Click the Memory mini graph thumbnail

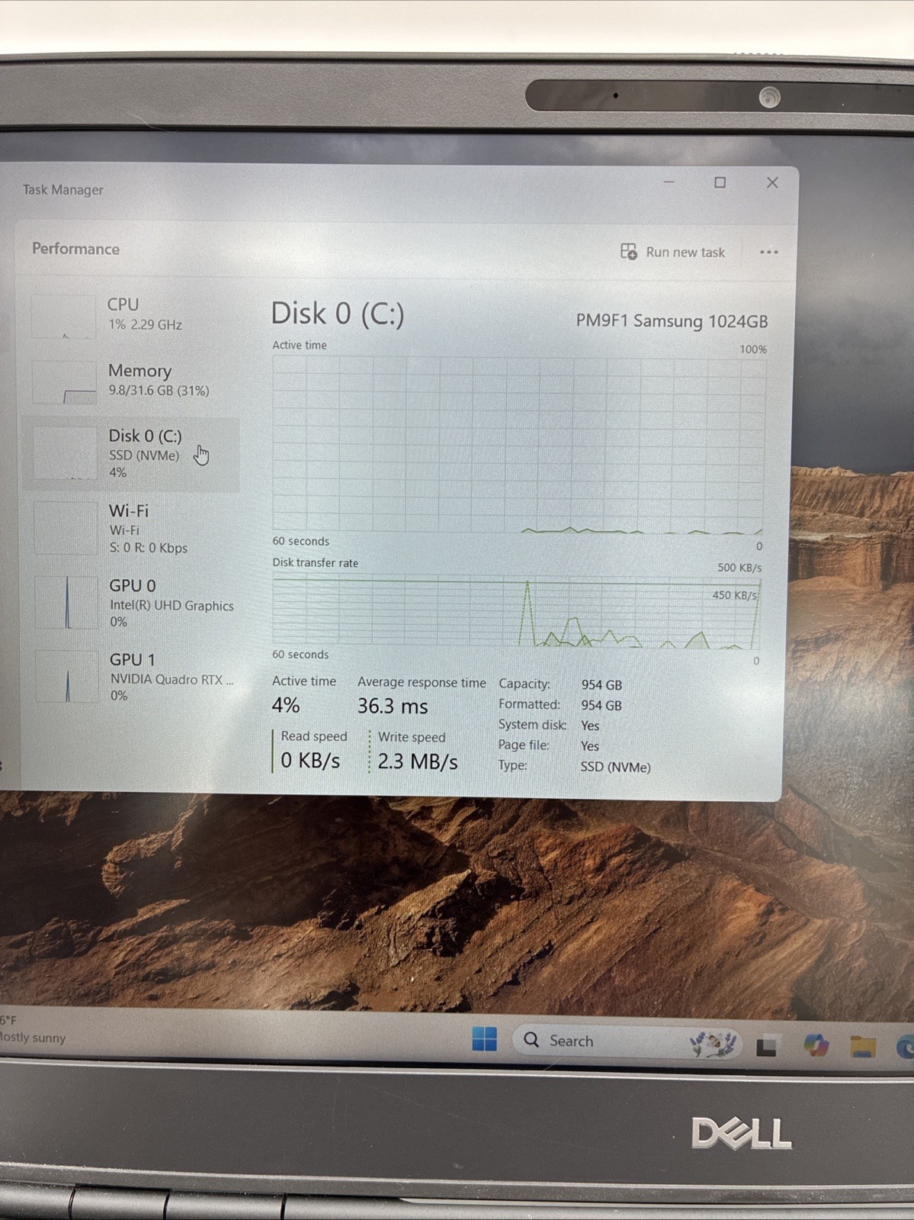click(x=65, y=382)
